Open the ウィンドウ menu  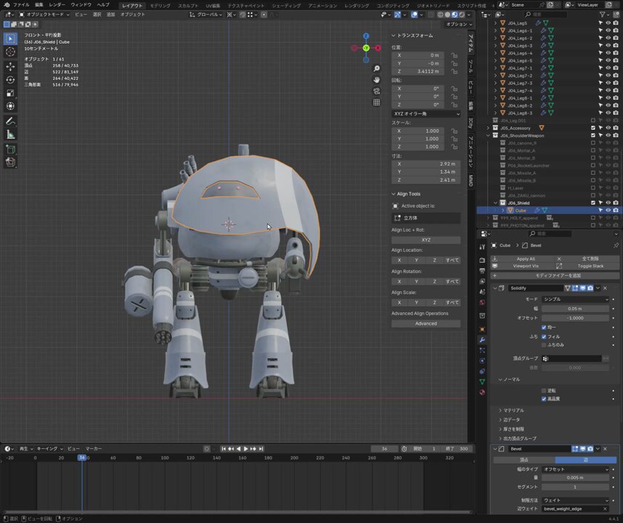81,5
